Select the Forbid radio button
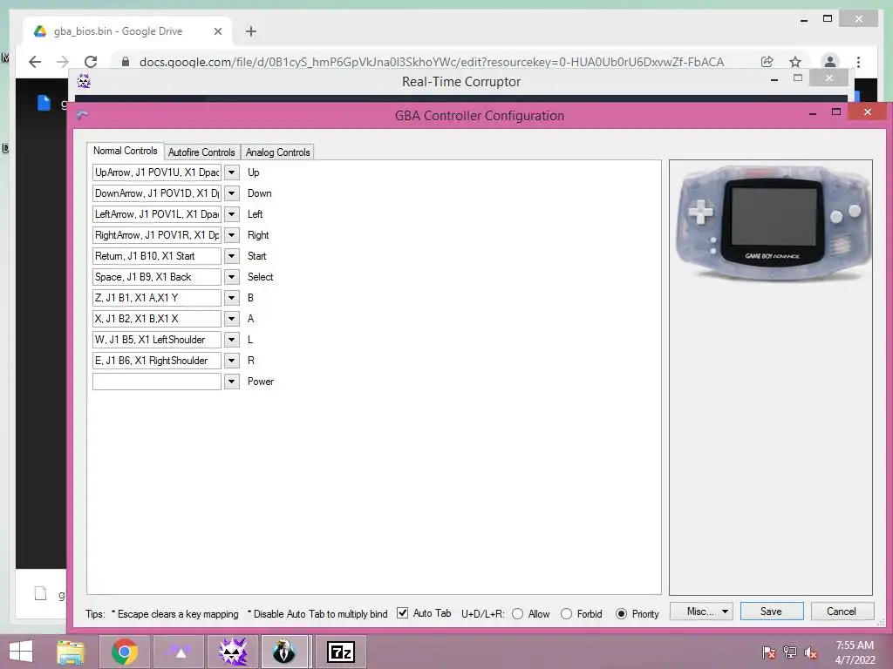The height and width of the screenshot is (669, 893). pyautogui.click(x=566, y=614)
